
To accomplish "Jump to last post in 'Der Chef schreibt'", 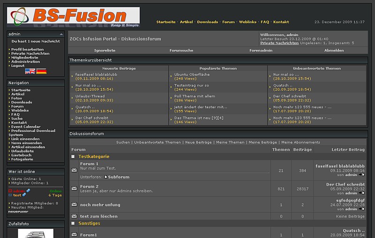I will point(362,193).
